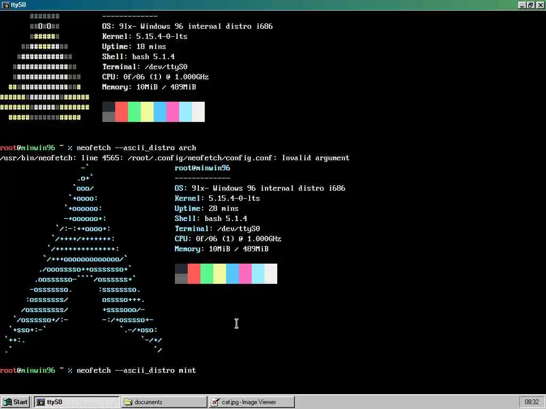Click the yellow swatch in upper color palette

[x=147, y=112]
